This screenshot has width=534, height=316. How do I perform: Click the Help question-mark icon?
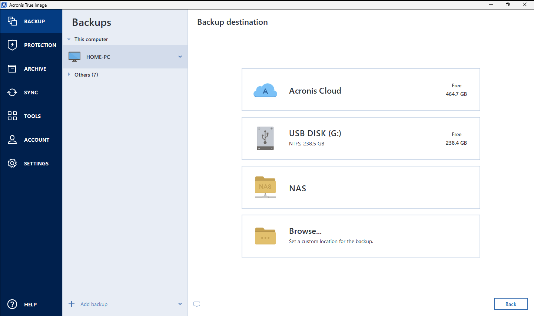[x=12, y=304]
